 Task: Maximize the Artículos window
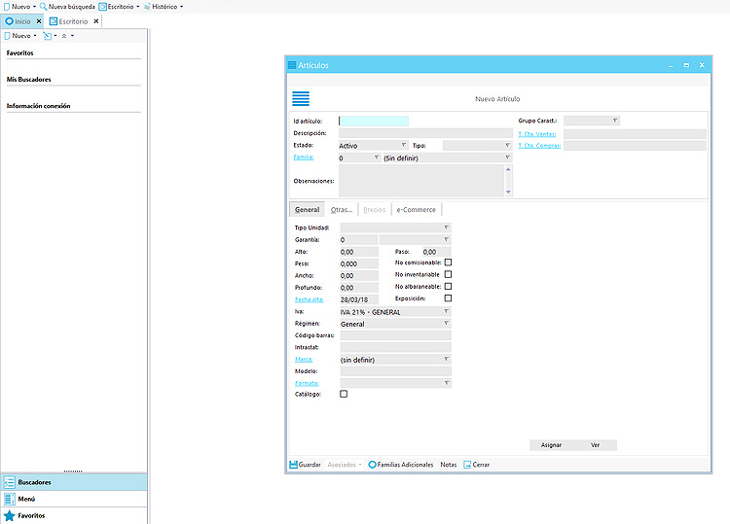[x=686, y=65]
